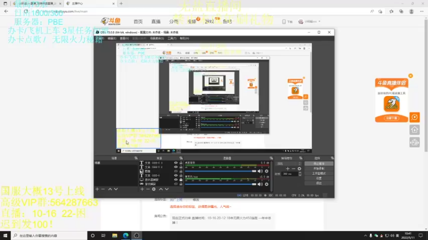Close the Douyu live companion ad
The width and height of the screenshot is (428, 240).
pyautogui.click(x=410, y=76)
